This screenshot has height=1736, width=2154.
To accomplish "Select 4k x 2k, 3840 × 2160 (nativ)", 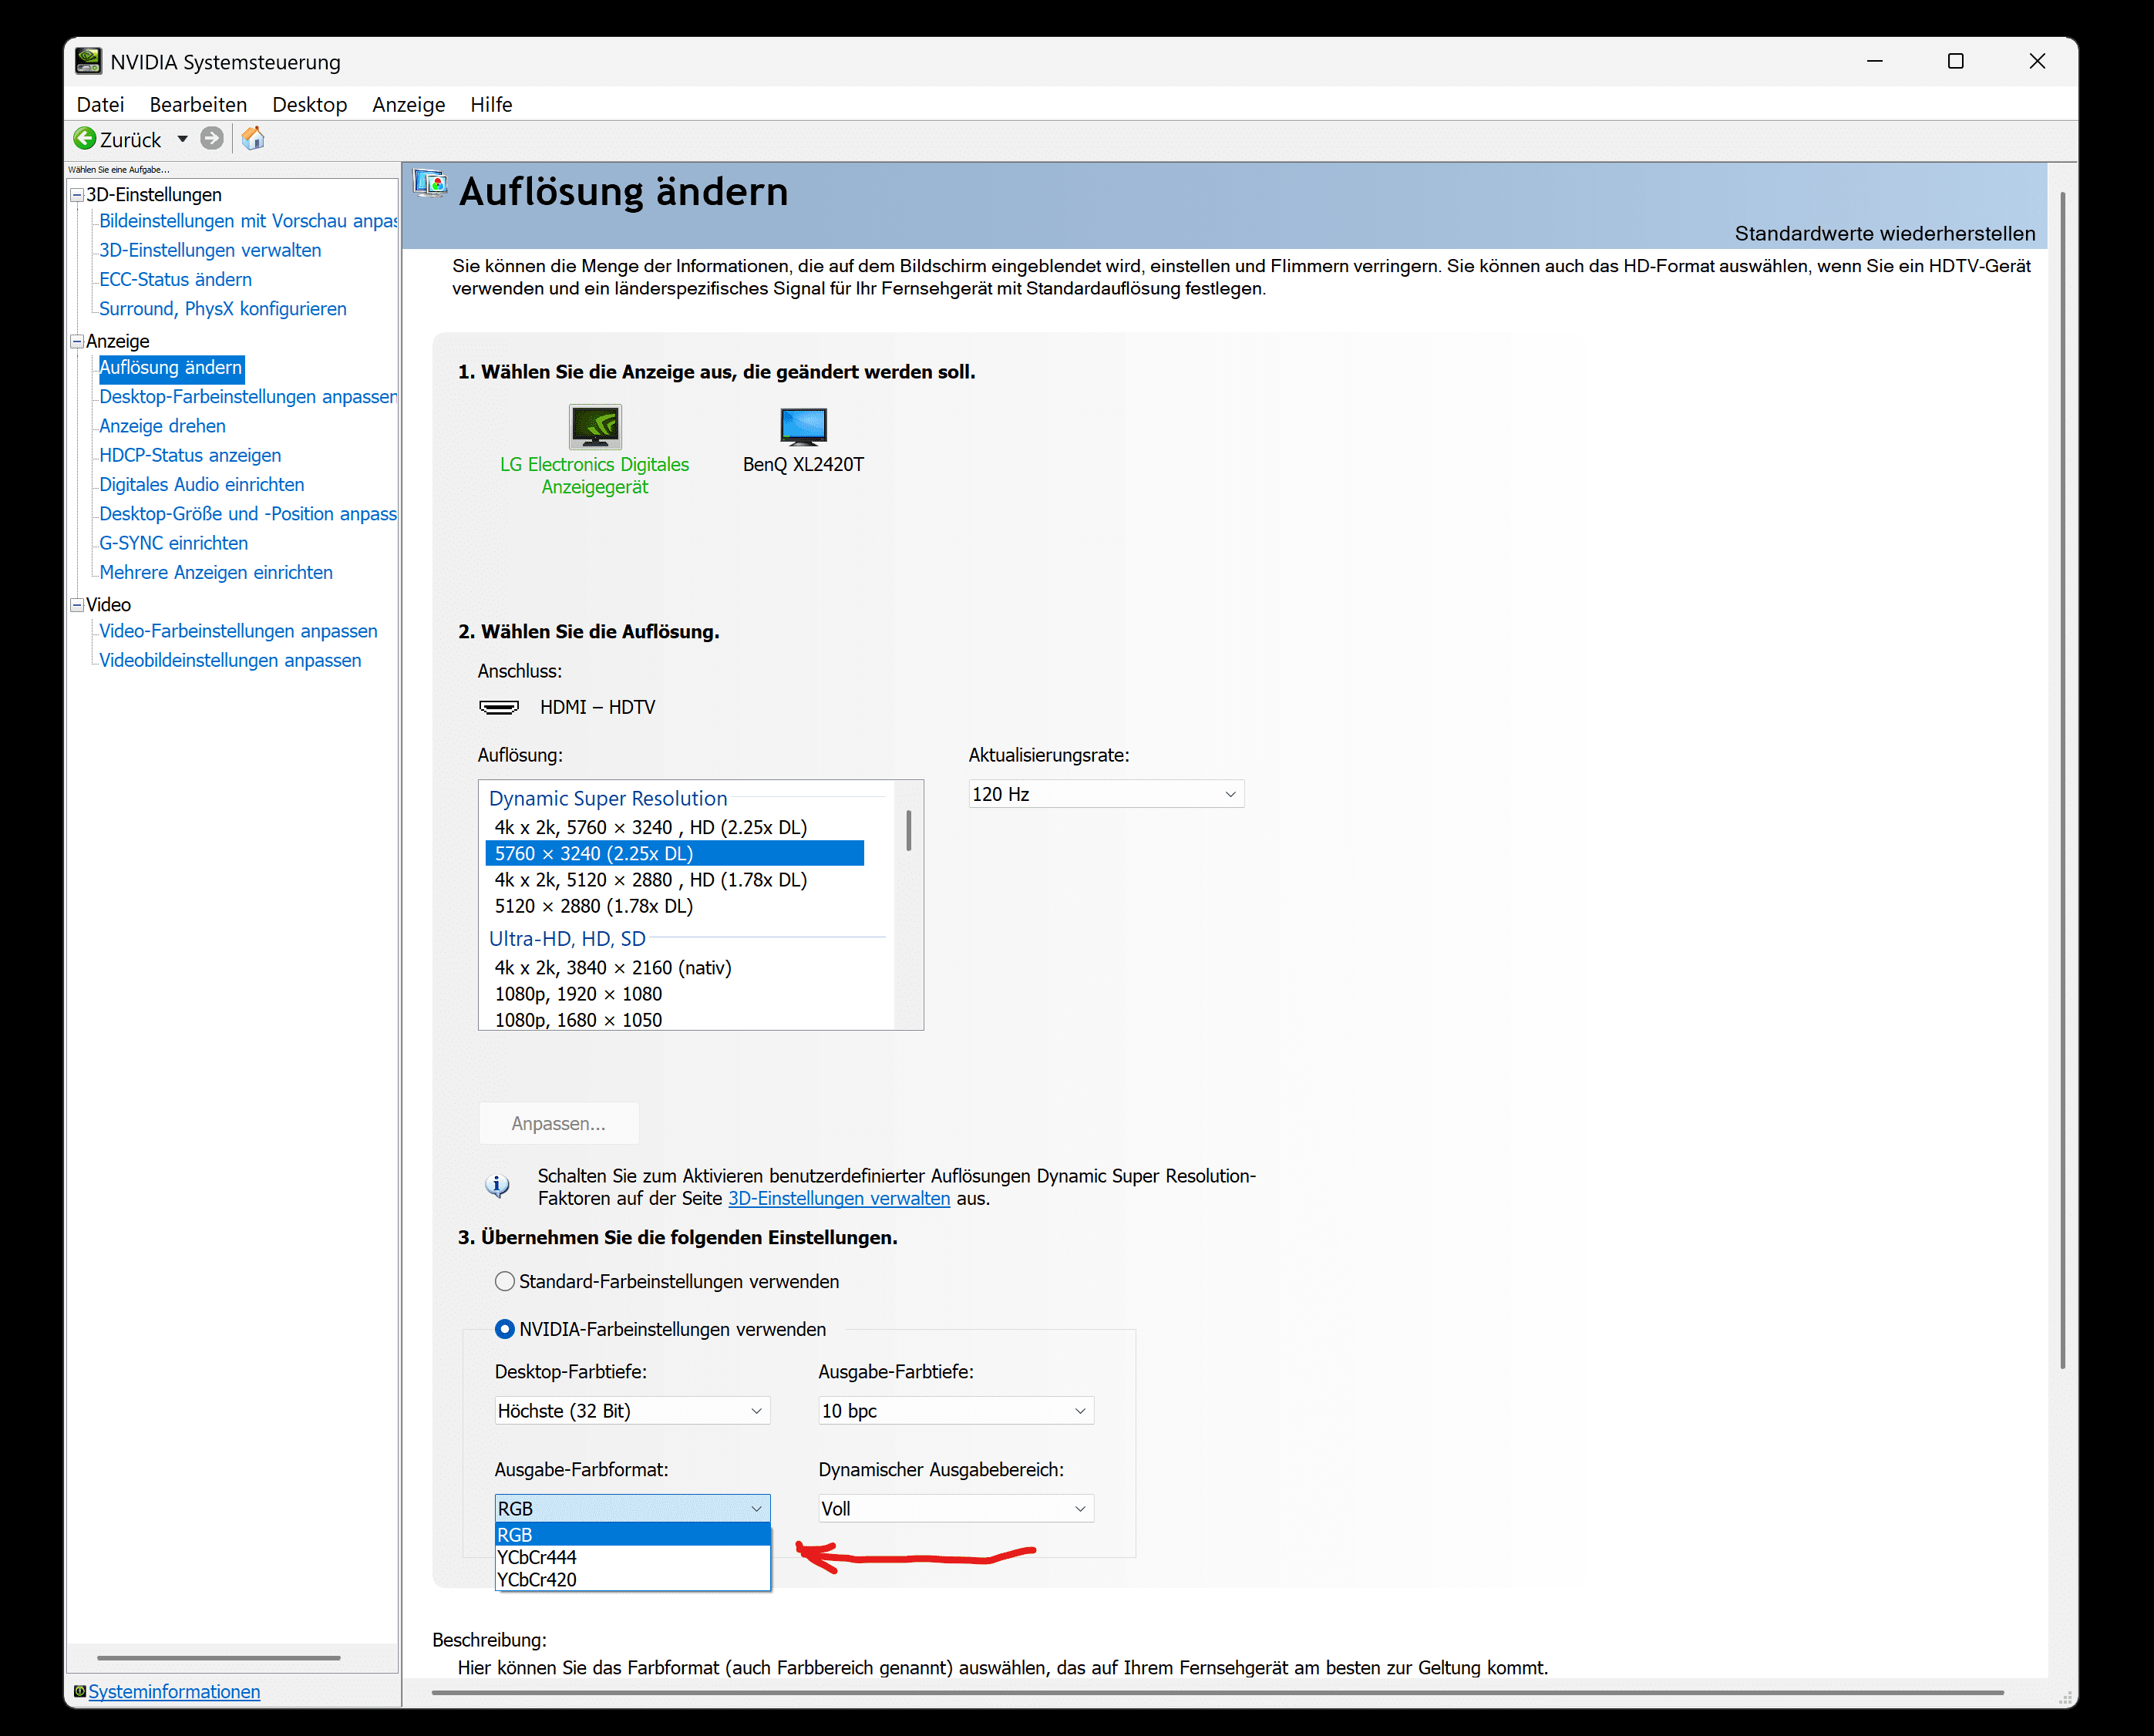I will coord(675,968).
